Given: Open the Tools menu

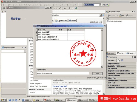Looking at the screenshot, I should click(x=55, y=5).
